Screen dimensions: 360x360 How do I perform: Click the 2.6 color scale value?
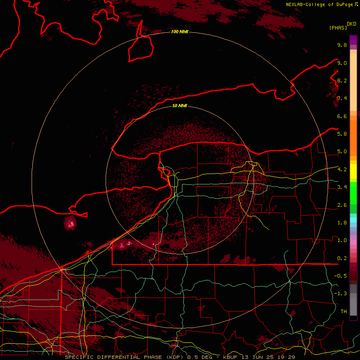[342, 205]
